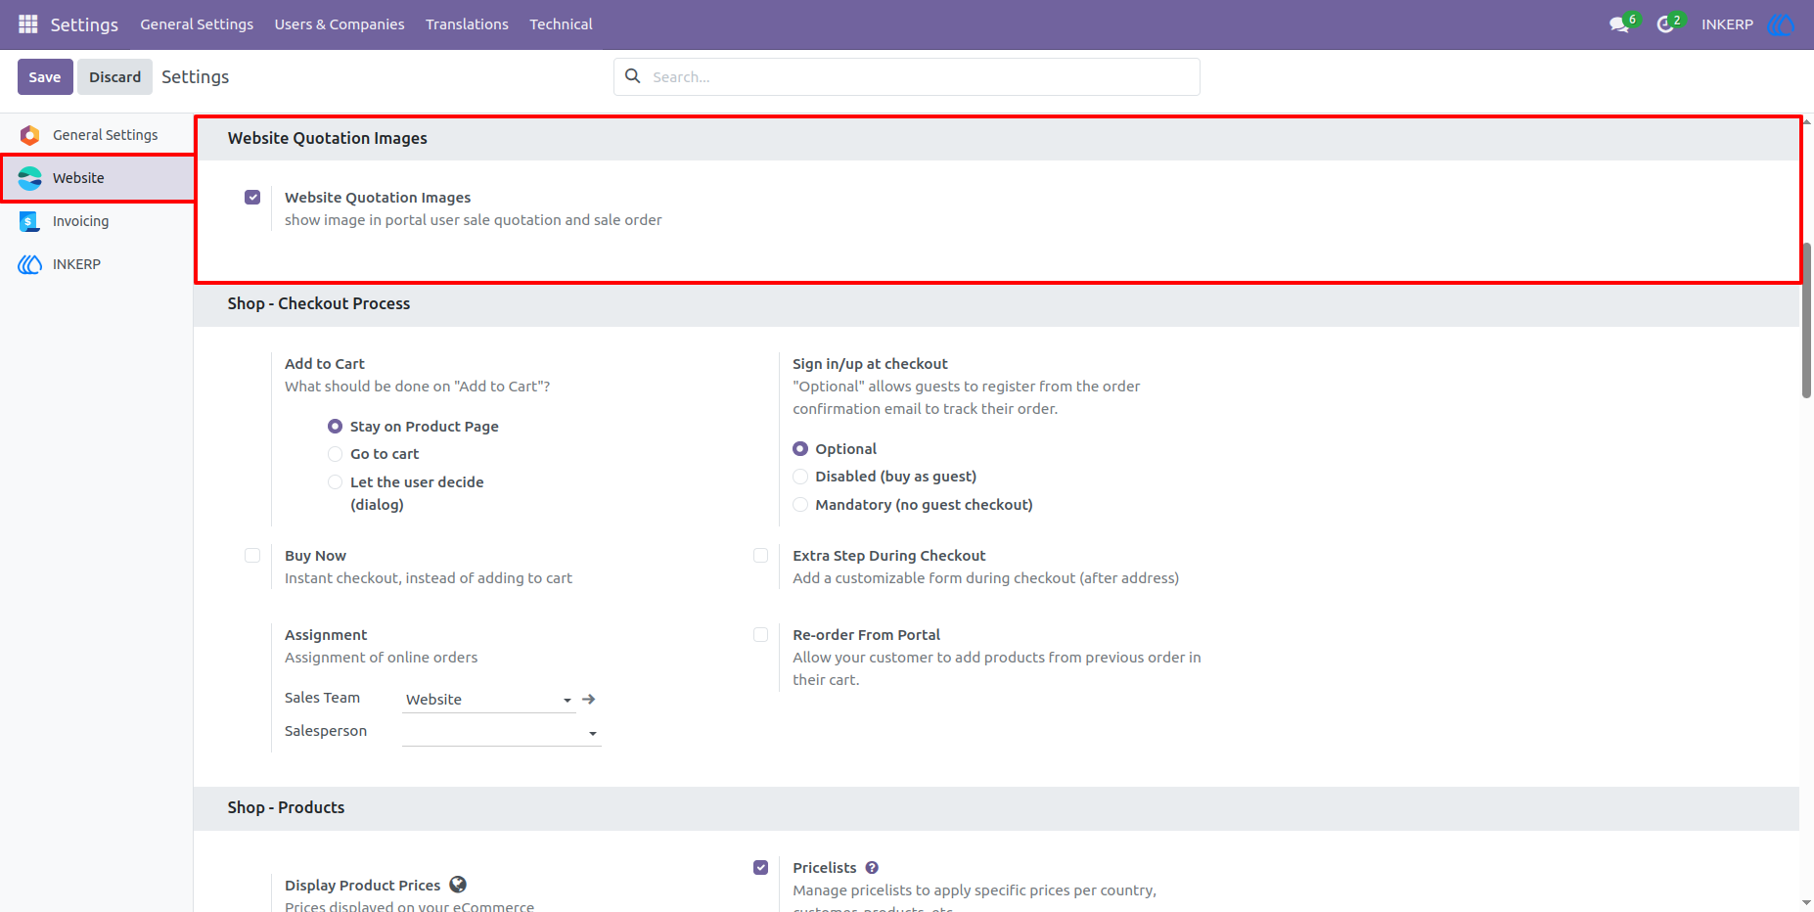Open the apps grid menu icon
The width and height of the screenshot is (1814, 912).
click(27, 23)
